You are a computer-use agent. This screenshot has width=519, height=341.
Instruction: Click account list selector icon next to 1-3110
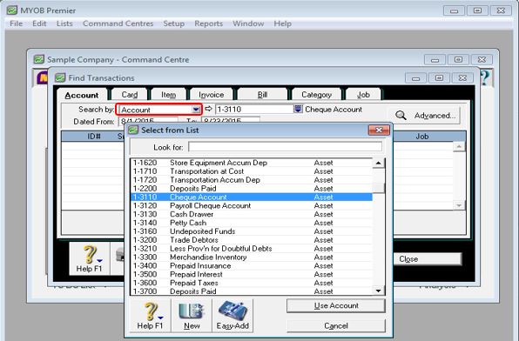pos(298,109)
